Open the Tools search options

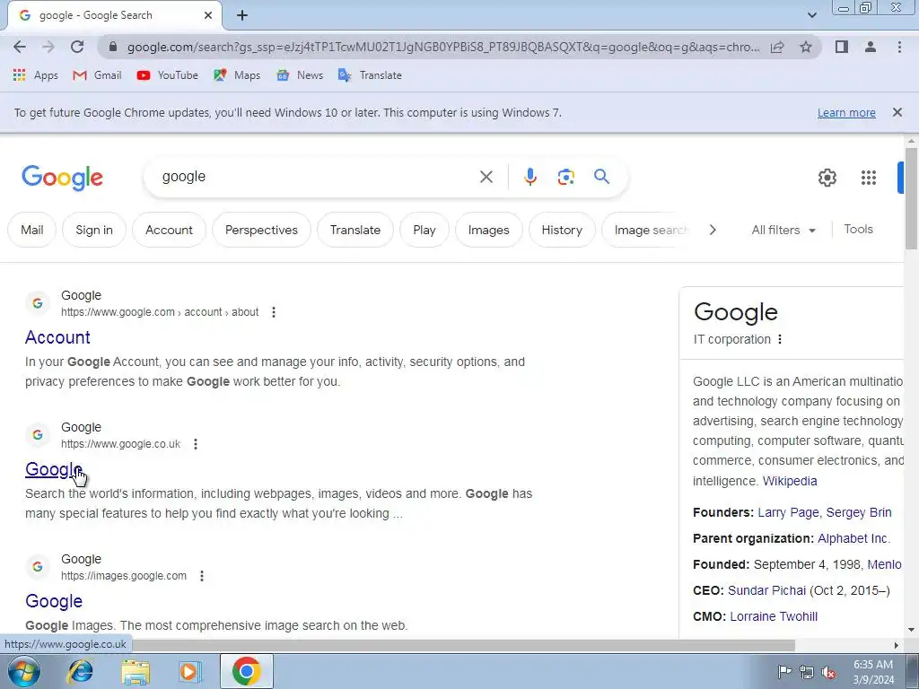tap(859, 229)
